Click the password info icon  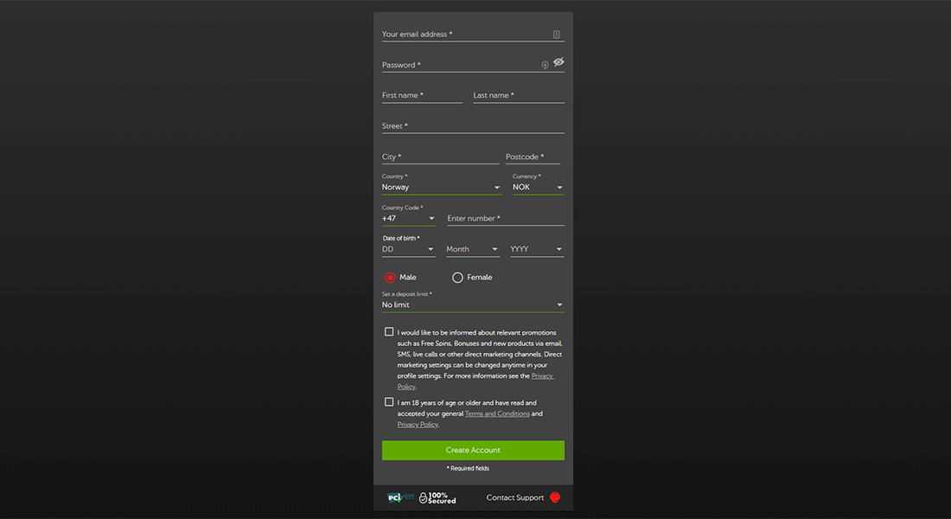[544, 63]
